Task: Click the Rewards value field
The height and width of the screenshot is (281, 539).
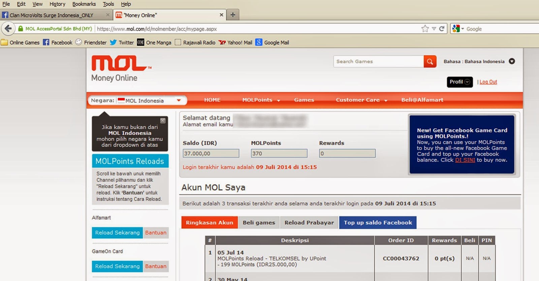Action: [347, 153]
